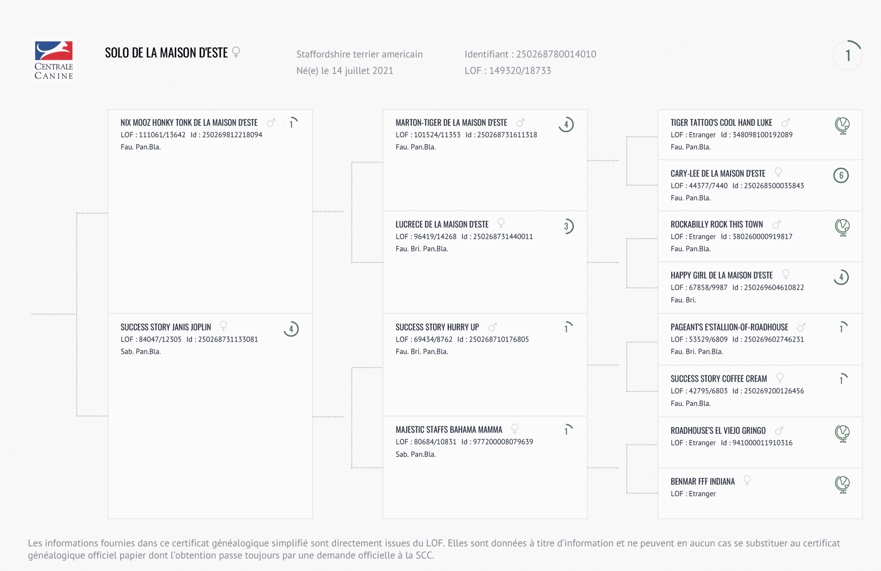The image size is (881, 571).
Task: Click circled 3 badge on Lucrece
Action: (566, 226)
